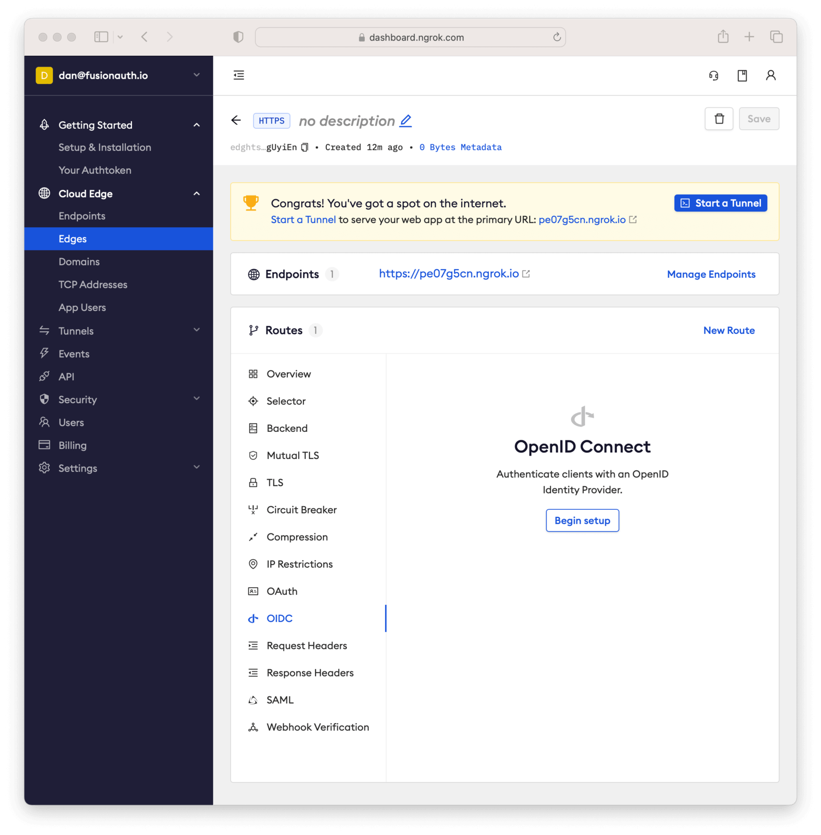
Task: Click the HTTPS badge
Action: coord(271,121)
